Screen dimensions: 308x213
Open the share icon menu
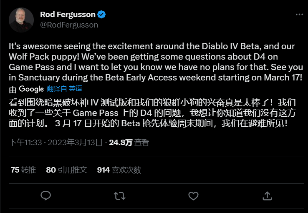(x=267, y=195)
